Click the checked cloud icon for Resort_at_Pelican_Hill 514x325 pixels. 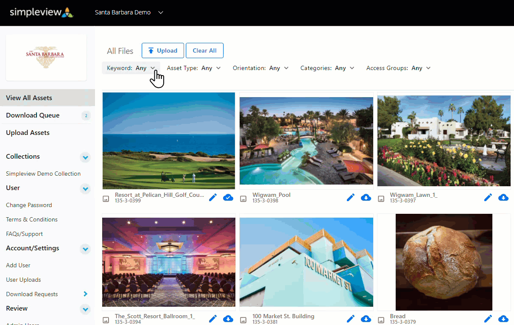click(x=228, y=197)
